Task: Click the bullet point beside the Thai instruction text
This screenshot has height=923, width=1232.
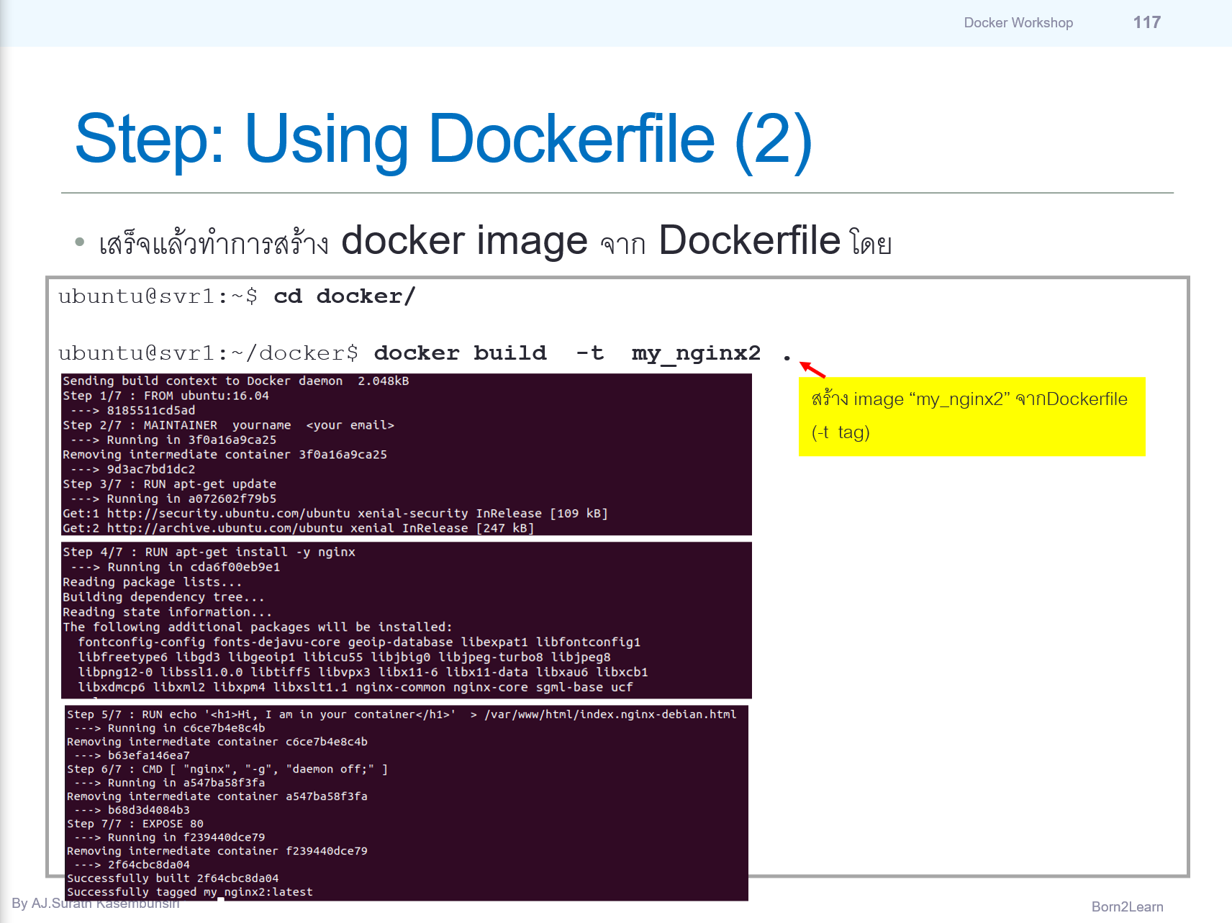Action: pos(79,240)
